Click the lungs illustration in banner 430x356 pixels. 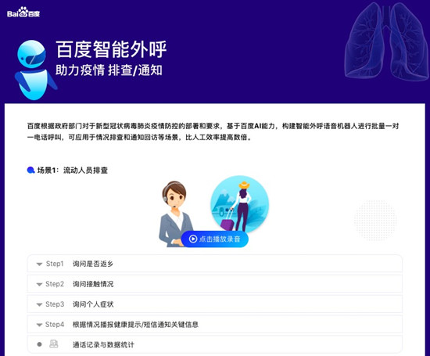(x=387, y=41)
